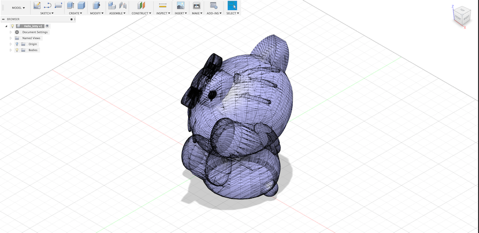The image size is (479, 233).
Task: Select the Document Settings tree item
Action: pos(35,32)
